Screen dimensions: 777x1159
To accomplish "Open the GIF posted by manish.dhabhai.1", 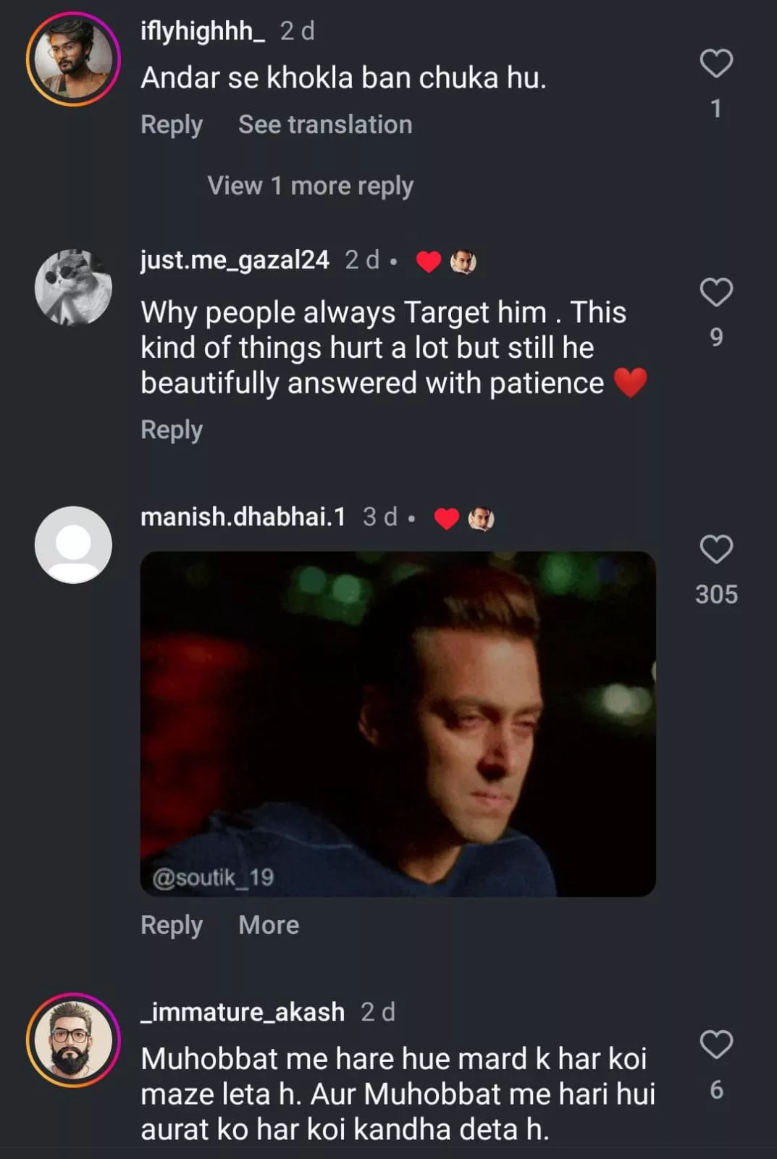I will click(398, 724).
